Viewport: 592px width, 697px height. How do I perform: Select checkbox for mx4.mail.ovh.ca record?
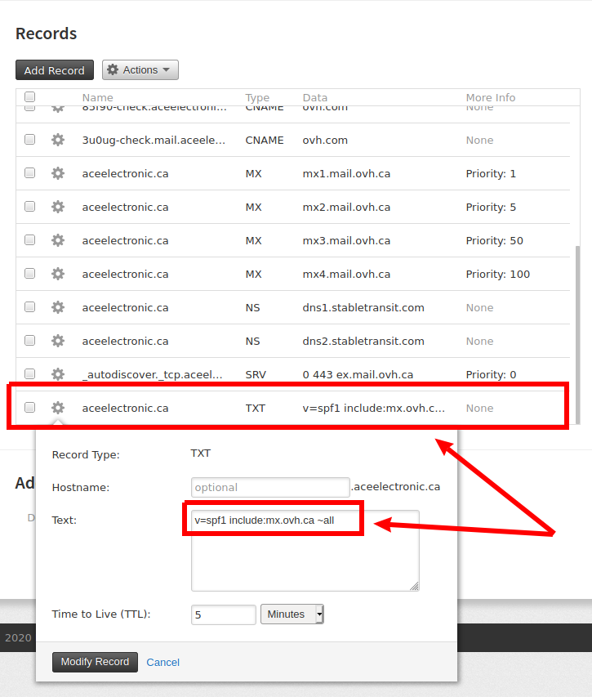[29, 274]
